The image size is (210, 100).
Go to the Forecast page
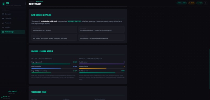tap(13, 23)
